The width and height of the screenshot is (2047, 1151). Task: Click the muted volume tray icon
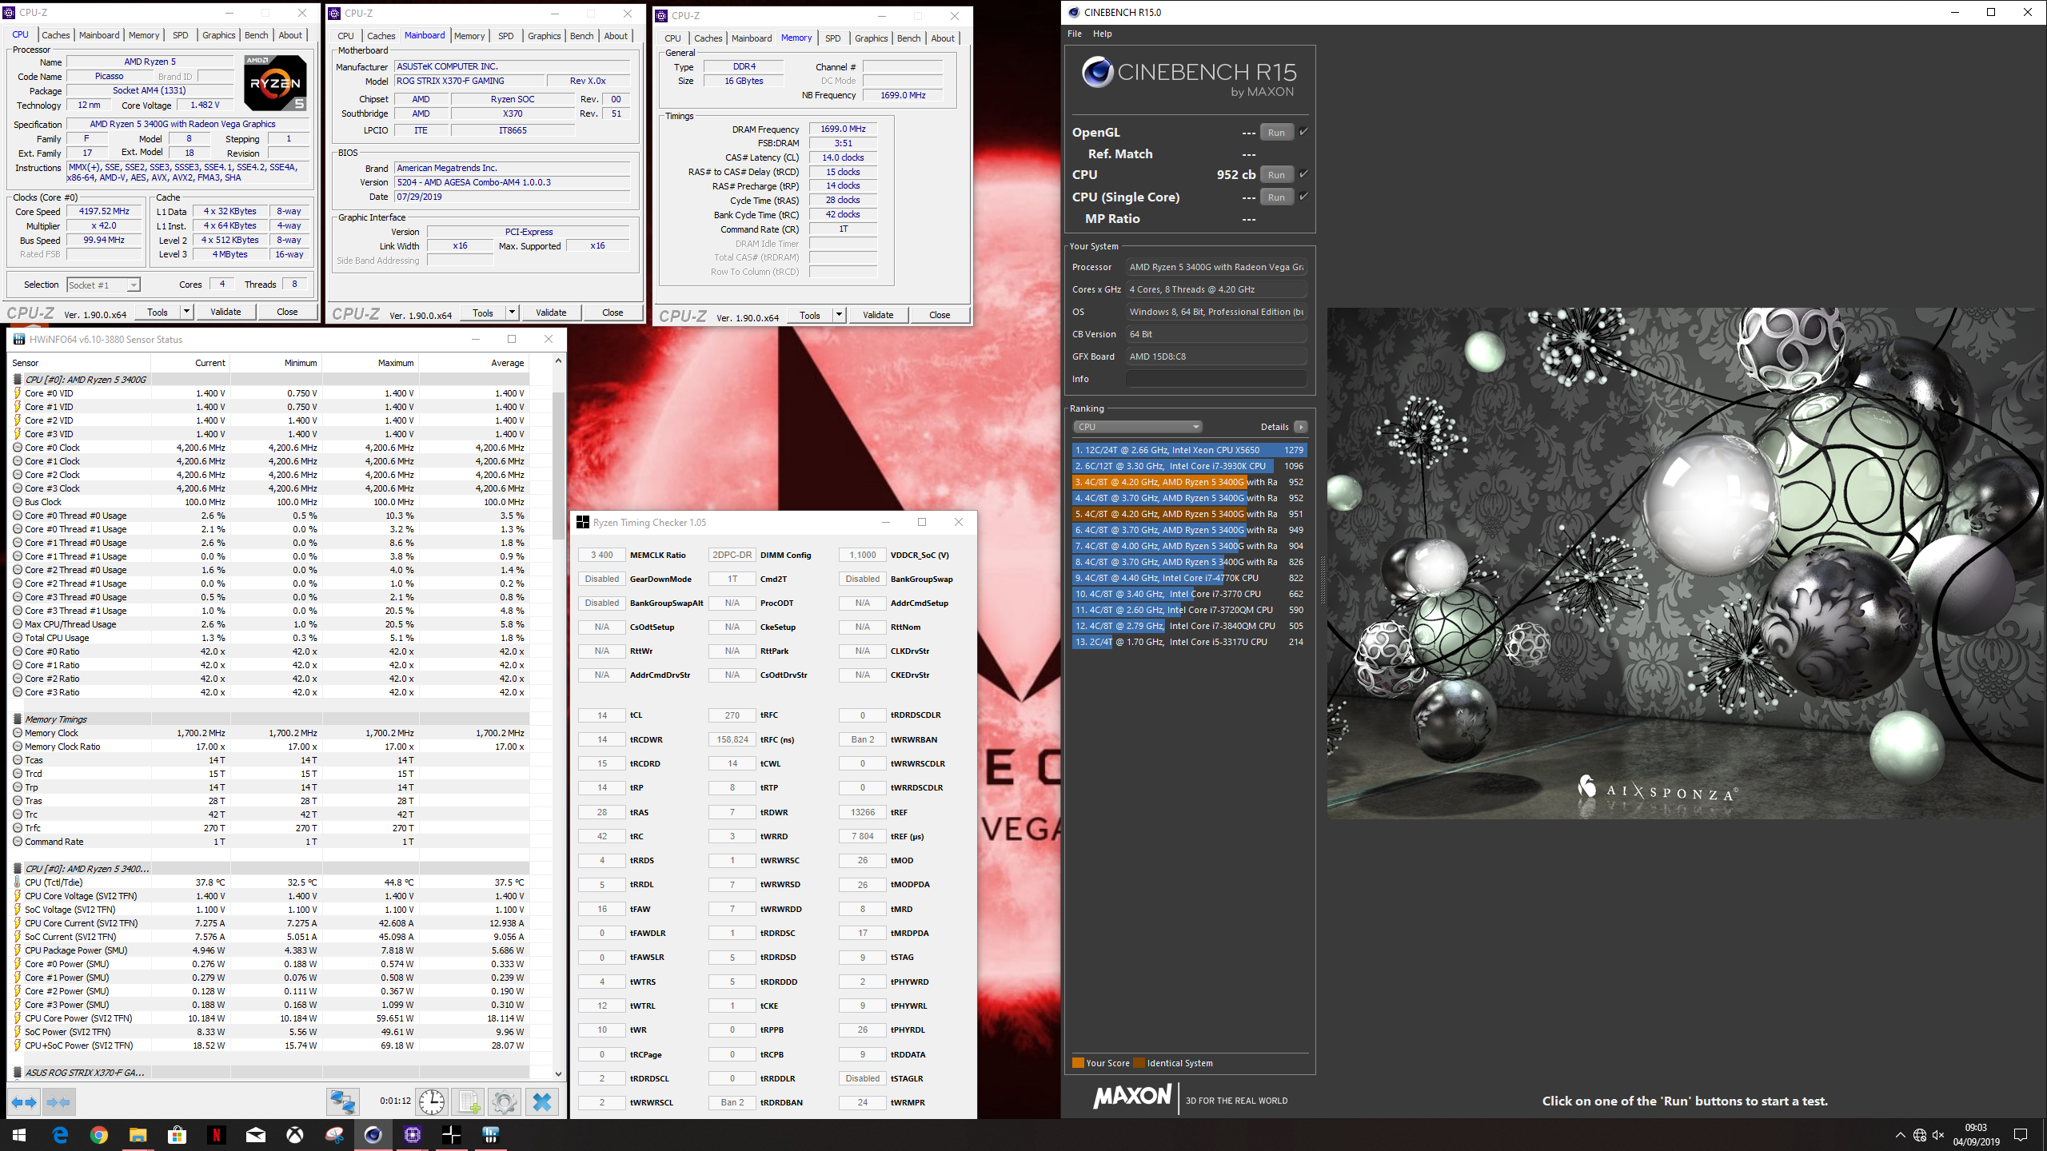pos(1938,1135)
